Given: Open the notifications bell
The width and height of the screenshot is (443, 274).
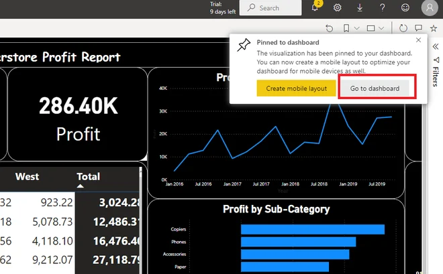Looking at the screenshot, I should click(x=314, y=8).
